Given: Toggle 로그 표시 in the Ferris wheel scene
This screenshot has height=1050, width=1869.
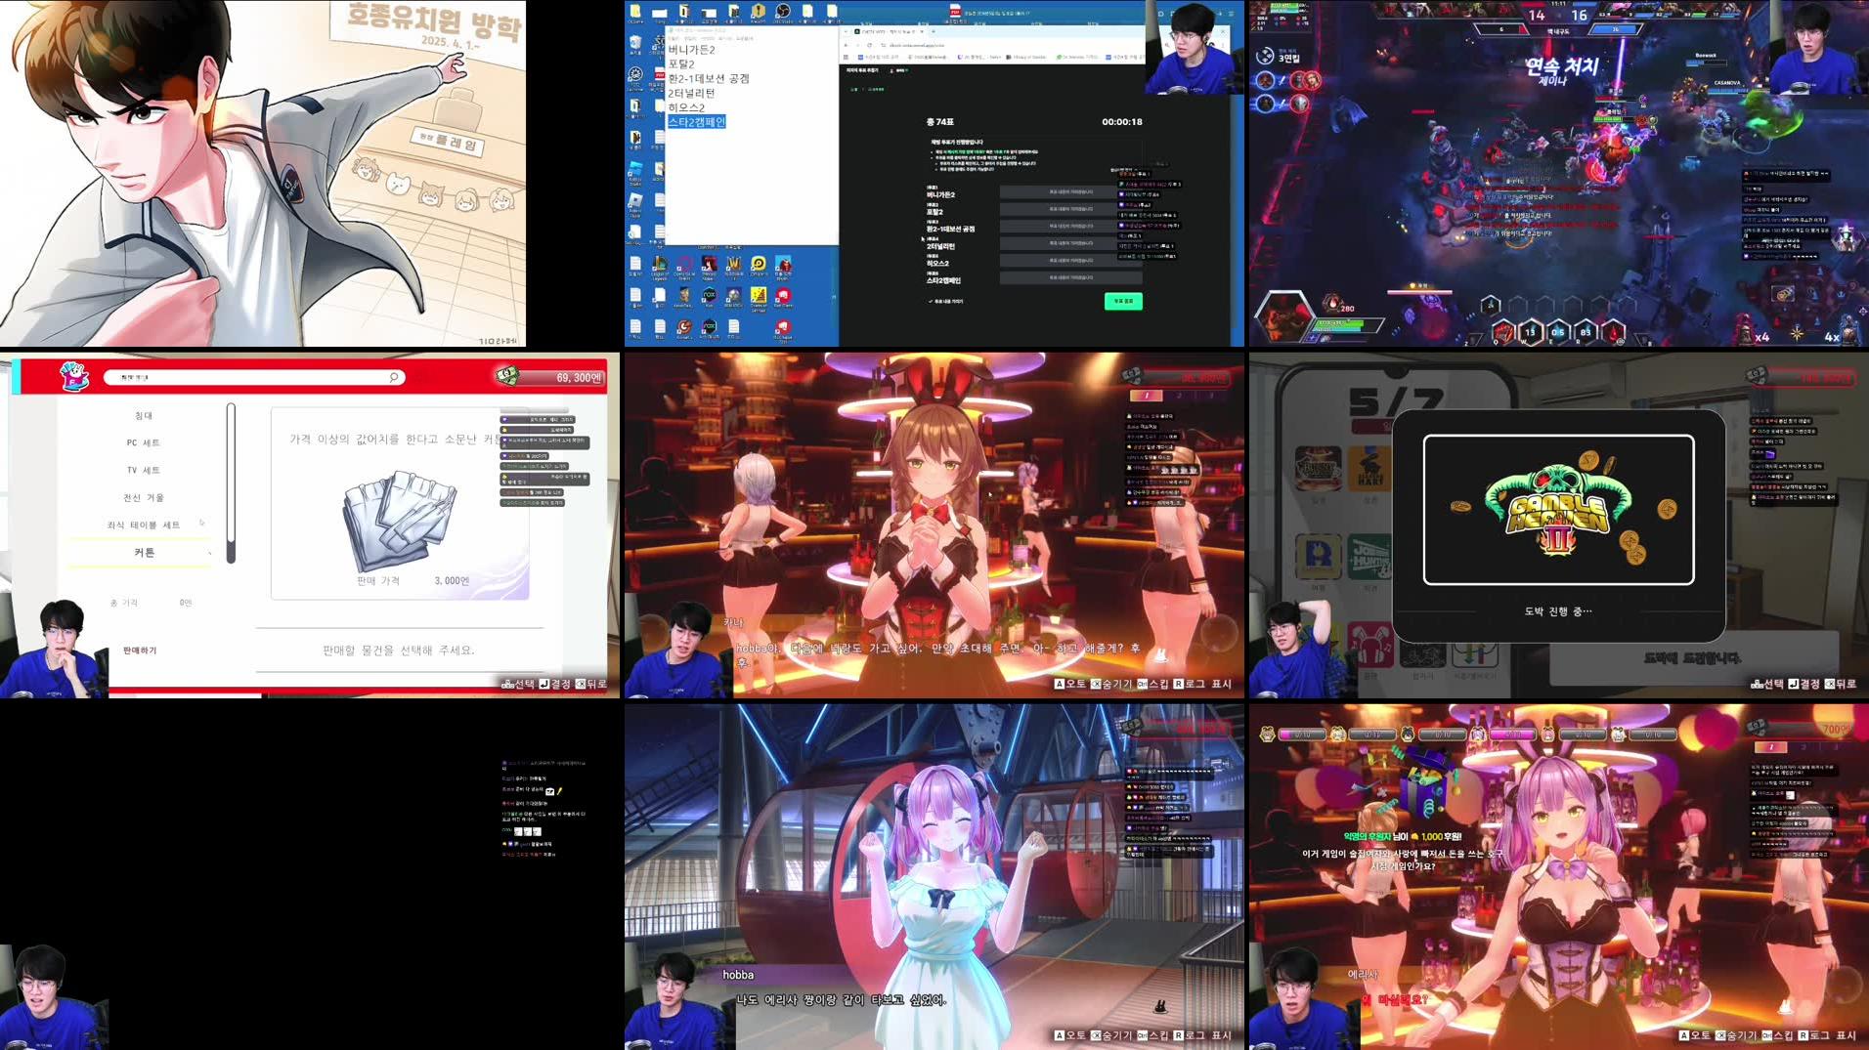Looking at the screenshot, I should [x=1202, y=1035].
